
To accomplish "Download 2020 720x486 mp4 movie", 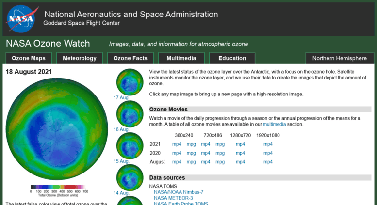I will pos(206,153).
